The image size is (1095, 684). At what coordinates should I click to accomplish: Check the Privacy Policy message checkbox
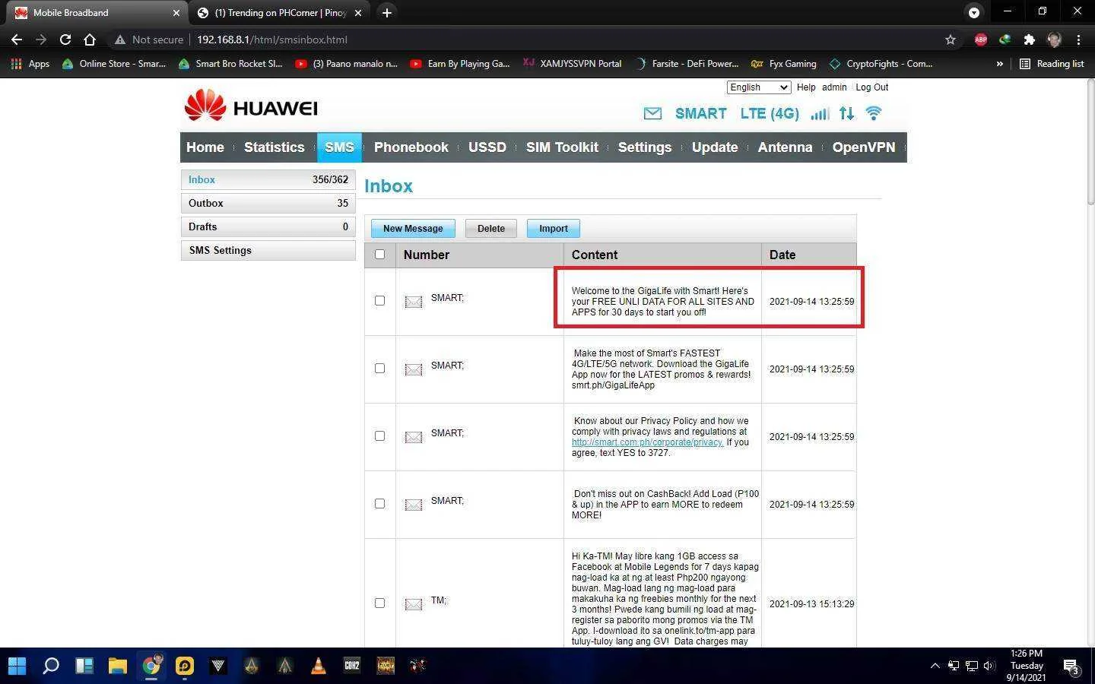379,436
